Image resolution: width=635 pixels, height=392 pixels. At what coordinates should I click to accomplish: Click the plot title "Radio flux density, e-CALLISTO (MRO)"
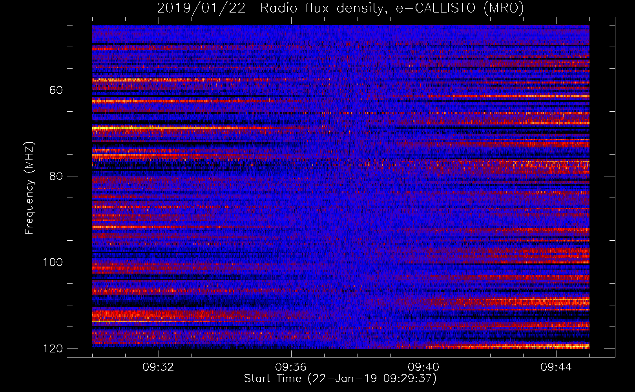[392, 8]
